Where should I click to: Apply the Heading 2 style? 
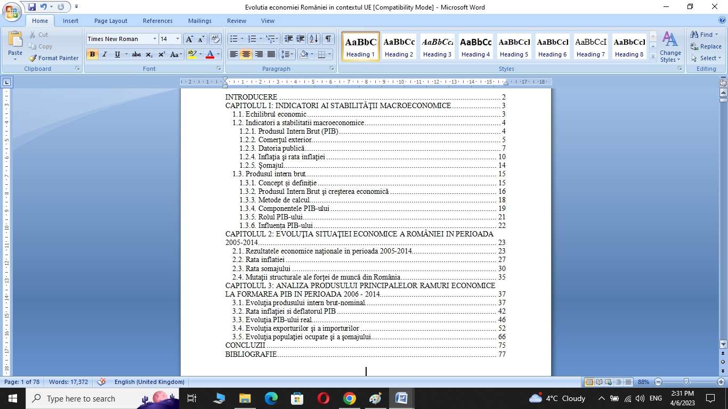[x=399, y=46]
